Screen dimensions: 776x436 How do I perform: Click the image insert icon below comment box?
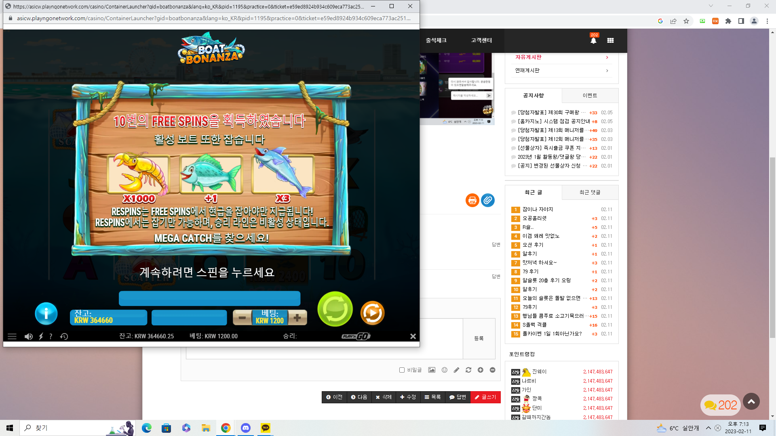(x=432, y=370)
